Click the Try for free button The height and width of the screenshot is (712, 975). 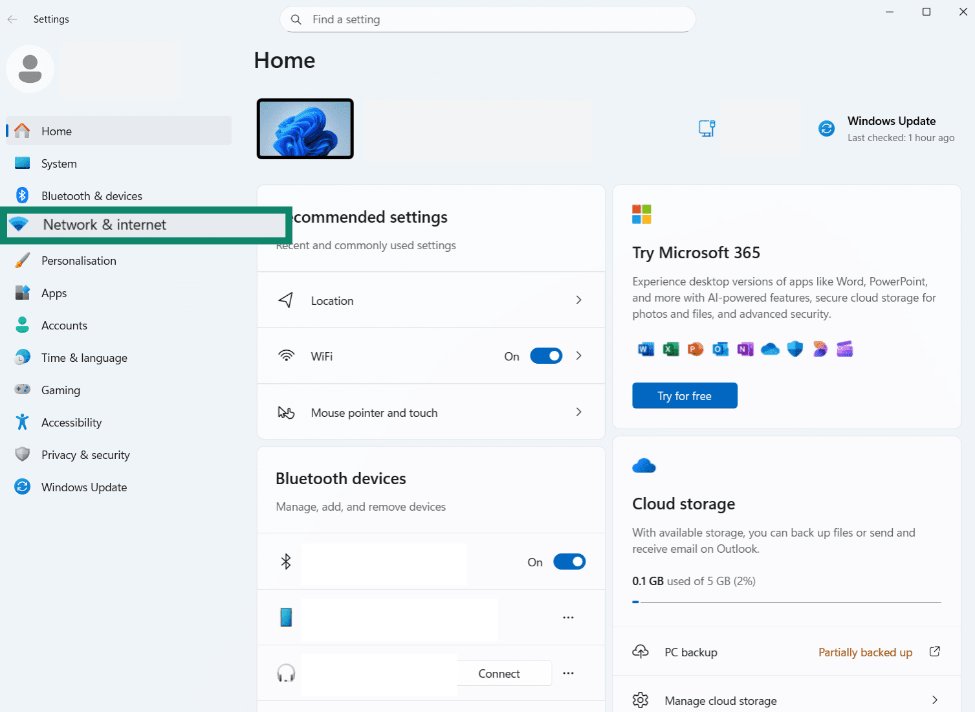685,395
